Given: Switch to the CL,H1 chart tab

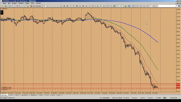Looking at the screenshot, I should tap(11, 95).
